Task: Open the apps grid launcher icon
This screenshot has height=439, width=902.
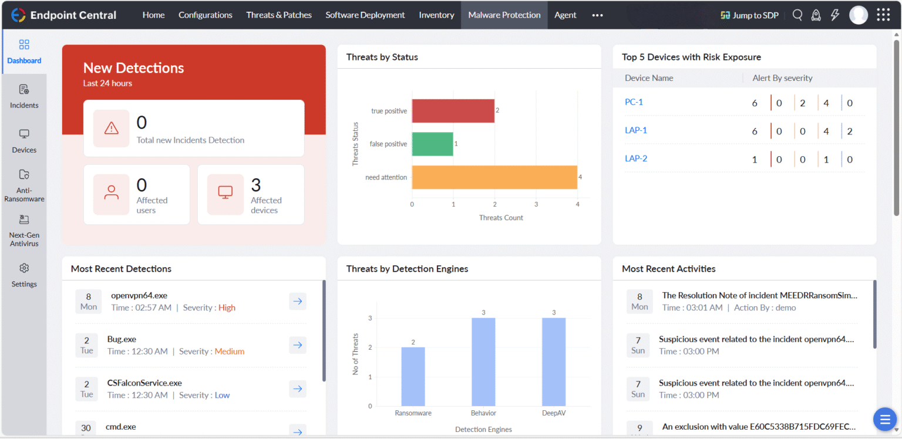Action: tap(883, 15)
